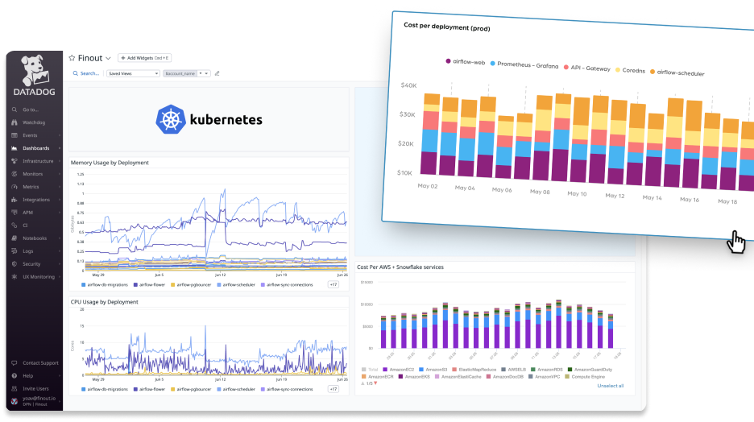Select the Dashboards menu label

point(36,148)
